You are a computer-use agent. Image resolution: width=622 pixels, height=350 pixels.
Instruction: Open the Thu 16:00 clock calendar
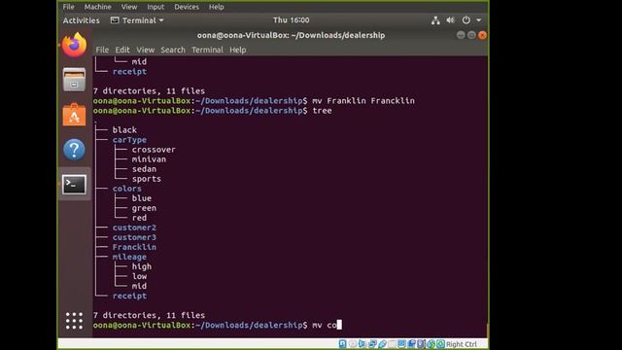[x=292, y=20]
